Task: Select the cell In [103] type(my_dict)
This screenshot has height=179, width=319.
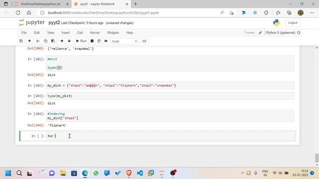Action: (170, 96)
